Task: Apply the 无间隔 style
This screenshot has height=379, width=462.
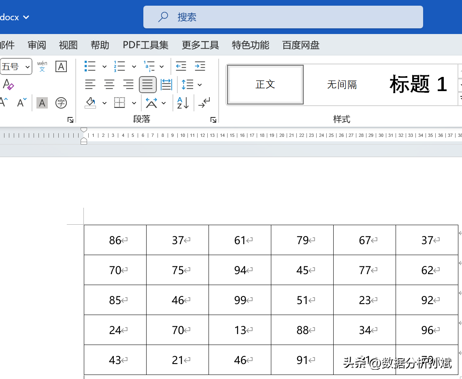Action: 342,85
